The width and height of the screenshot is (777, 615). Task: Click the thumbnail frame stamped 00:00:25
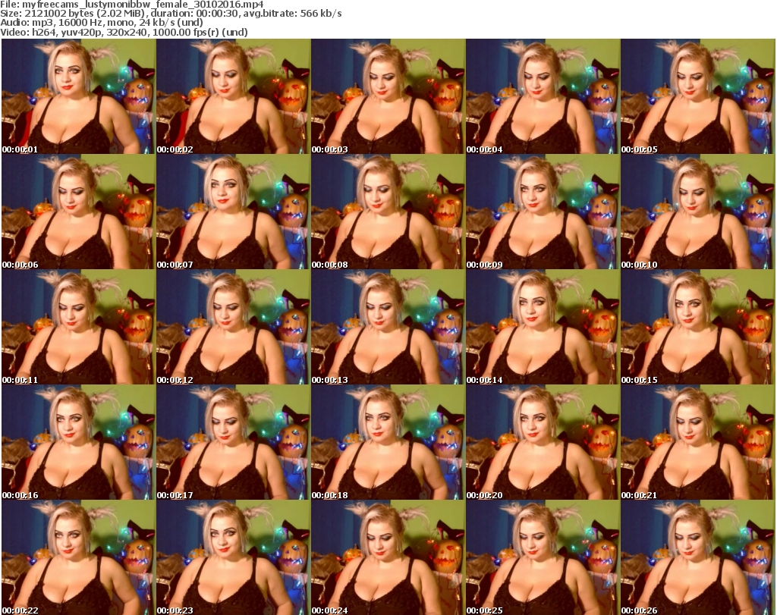coord(543,557)
